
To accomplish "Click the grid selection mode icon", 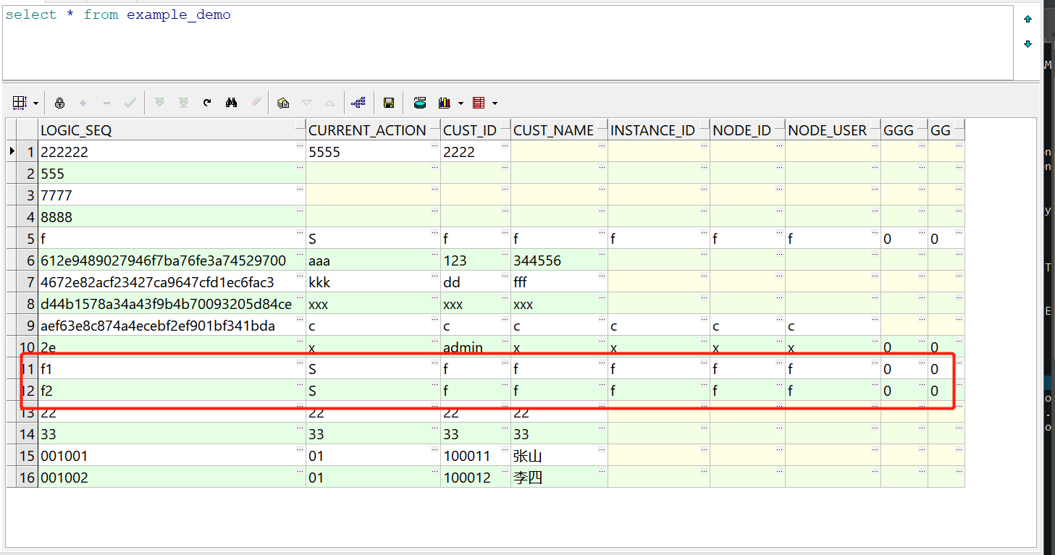I will 20,103.
